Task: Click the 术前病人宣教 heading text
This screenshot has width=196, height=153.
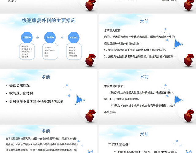Action: [112, 31]
